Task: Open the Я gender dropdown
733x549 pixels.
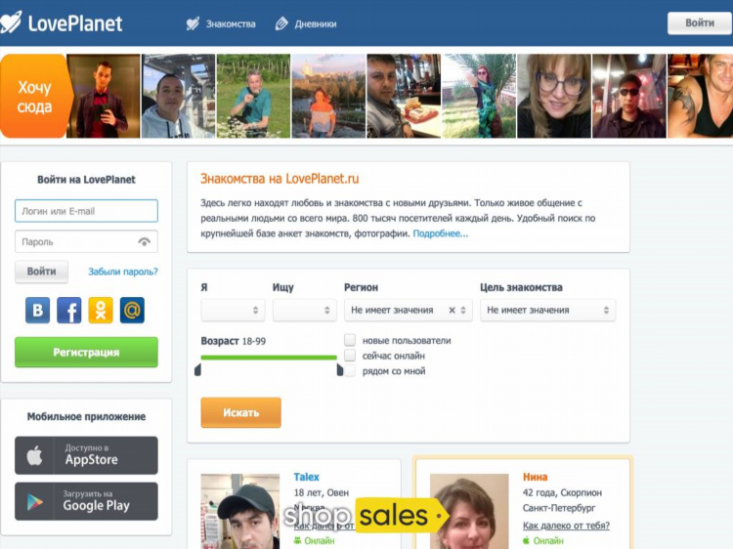Action: [x=233, y=311]
